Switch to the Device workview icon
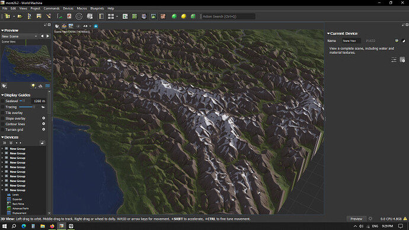The height and width of the screenshot is (230, 409). tap(125, 16)
